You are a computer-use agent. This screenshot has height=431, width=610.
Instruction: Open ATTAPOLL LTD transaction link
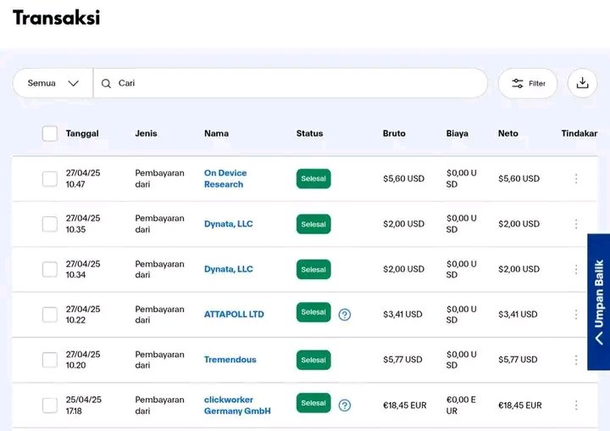[x=234, y=315]
